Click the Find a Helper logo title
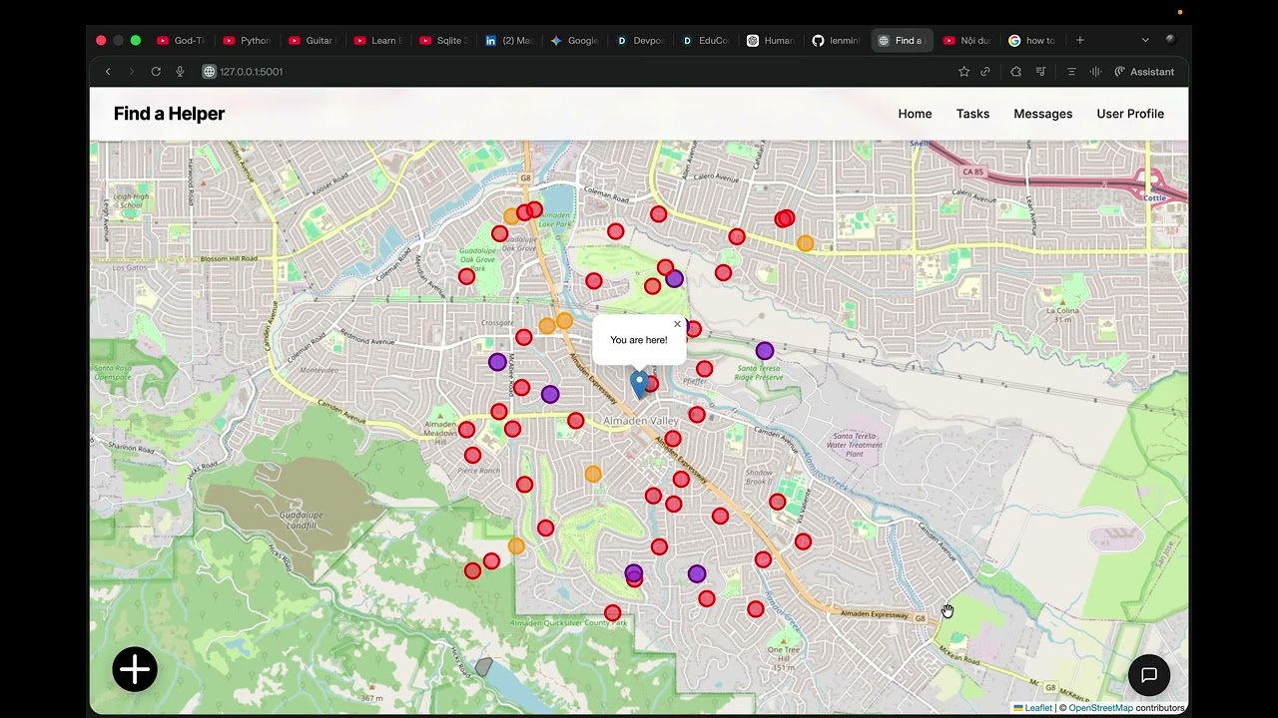Screen dimensions: 1278x718 [169, 114]
